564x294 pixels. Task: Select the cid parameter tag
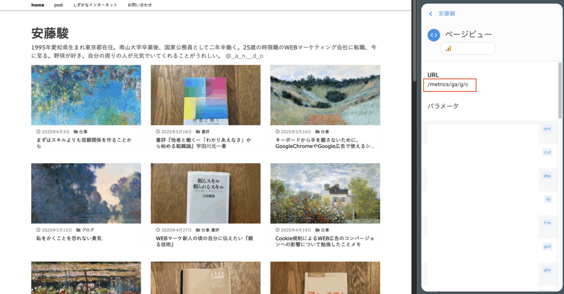pyautogui.click(x=547, y=152)
